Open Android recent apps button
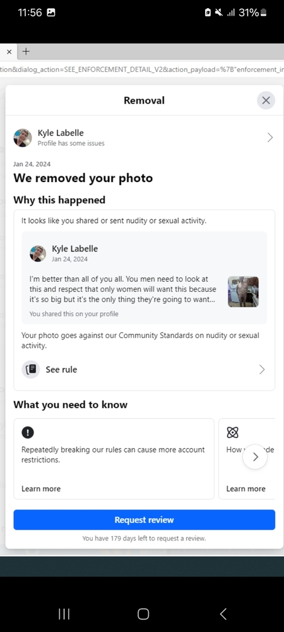The width and height of the screenshot is (284, 632). point(64,614)
